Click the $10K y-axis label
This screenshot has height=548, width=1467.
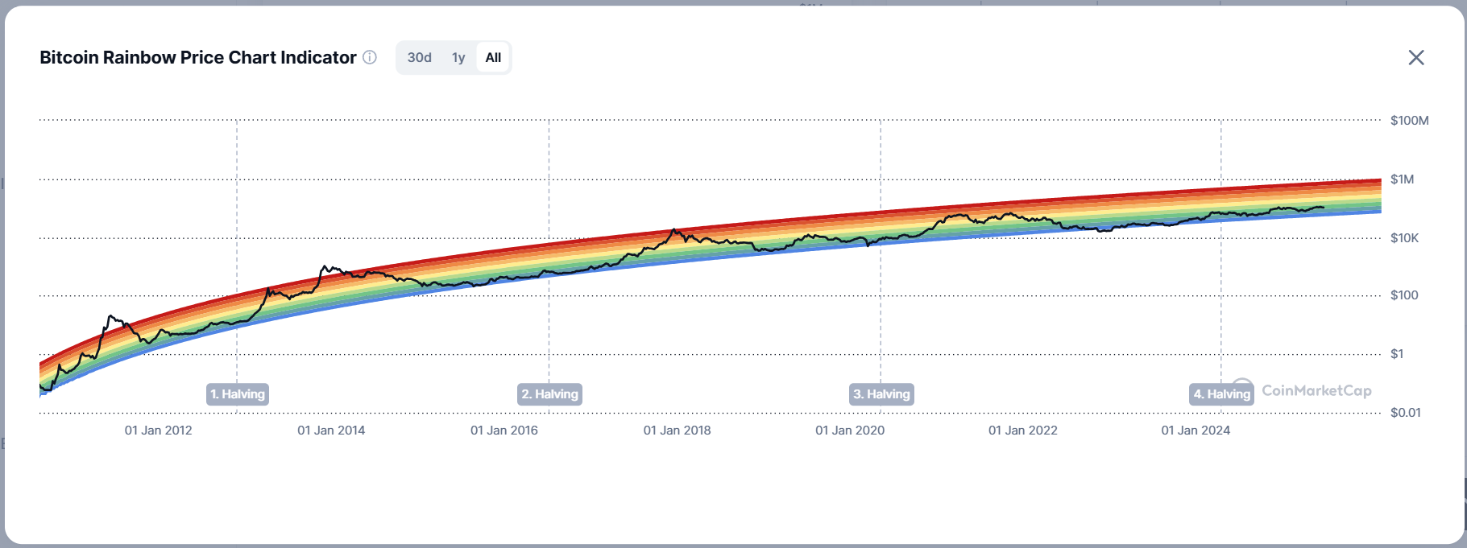[x=1405, y=238]
